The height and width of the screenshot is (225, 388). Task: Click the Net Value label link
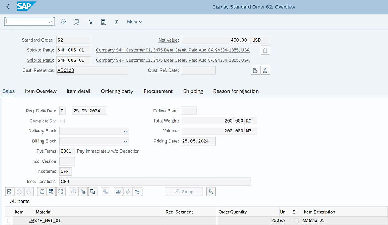[x=169, y=40]
